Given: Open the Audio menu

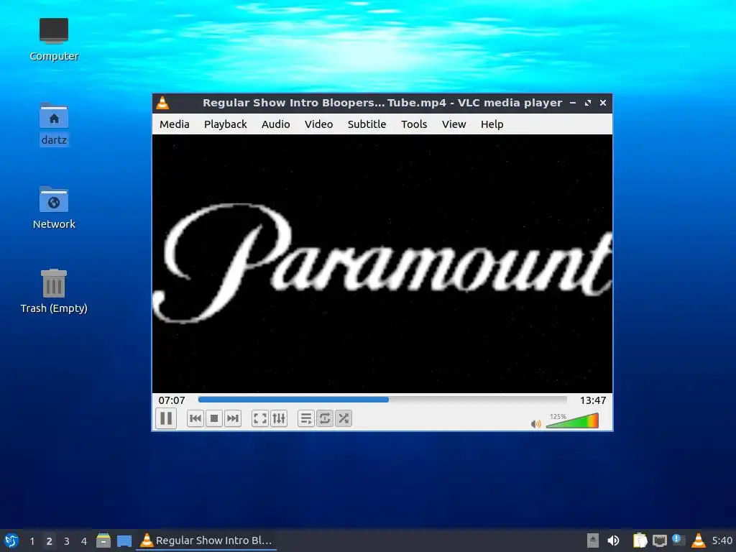Looking at the screenshot, I should click(x=275, y=124).
